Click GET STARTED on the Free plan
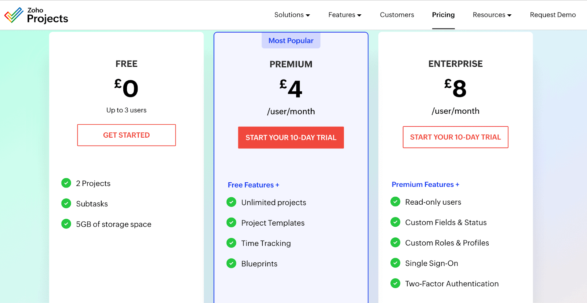The height and width of the screenshot is (303, 587). [x=126, y=135]
